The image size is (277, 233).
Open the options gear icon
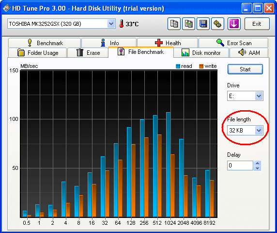[x=217, y=24]
